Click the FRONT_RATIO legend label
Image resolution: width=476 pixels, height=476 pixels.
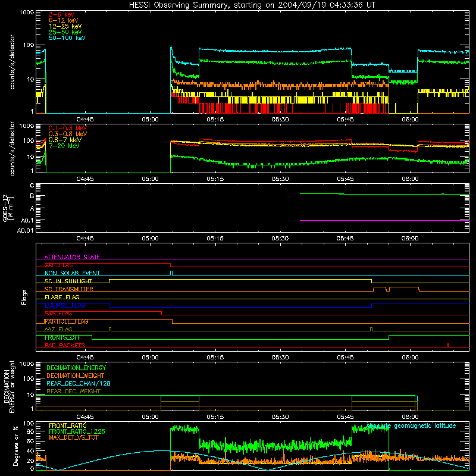coord(68,425)
